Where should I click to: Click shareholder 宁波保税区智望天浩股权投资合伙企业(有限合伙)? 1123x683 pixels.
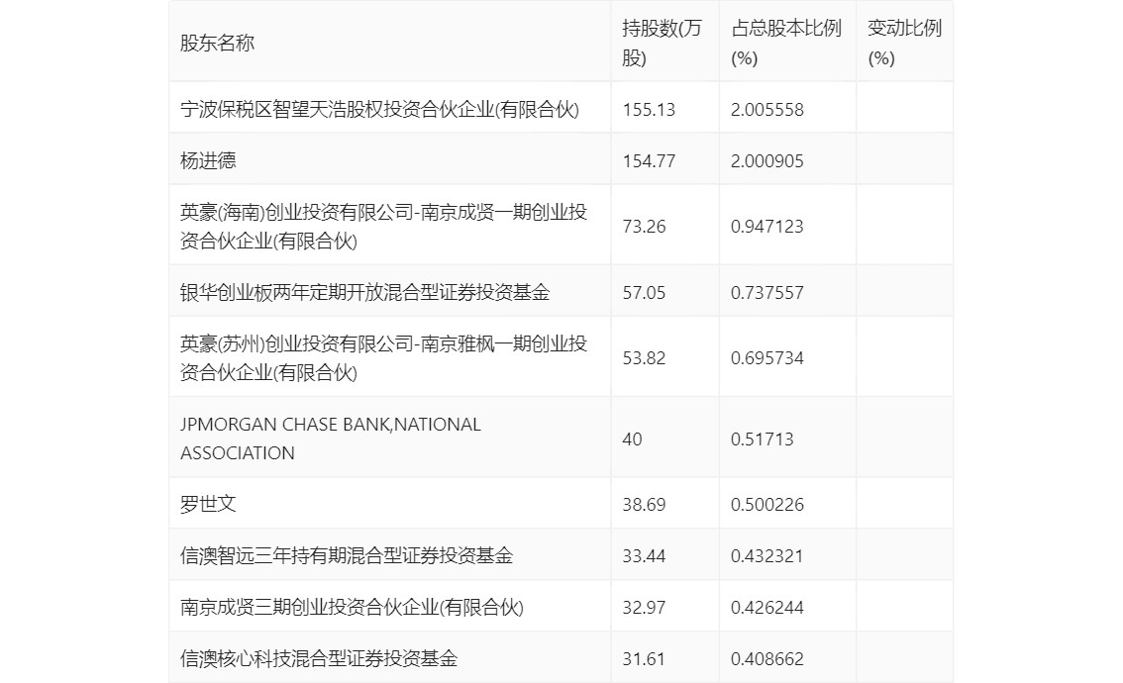coord(379,109)
